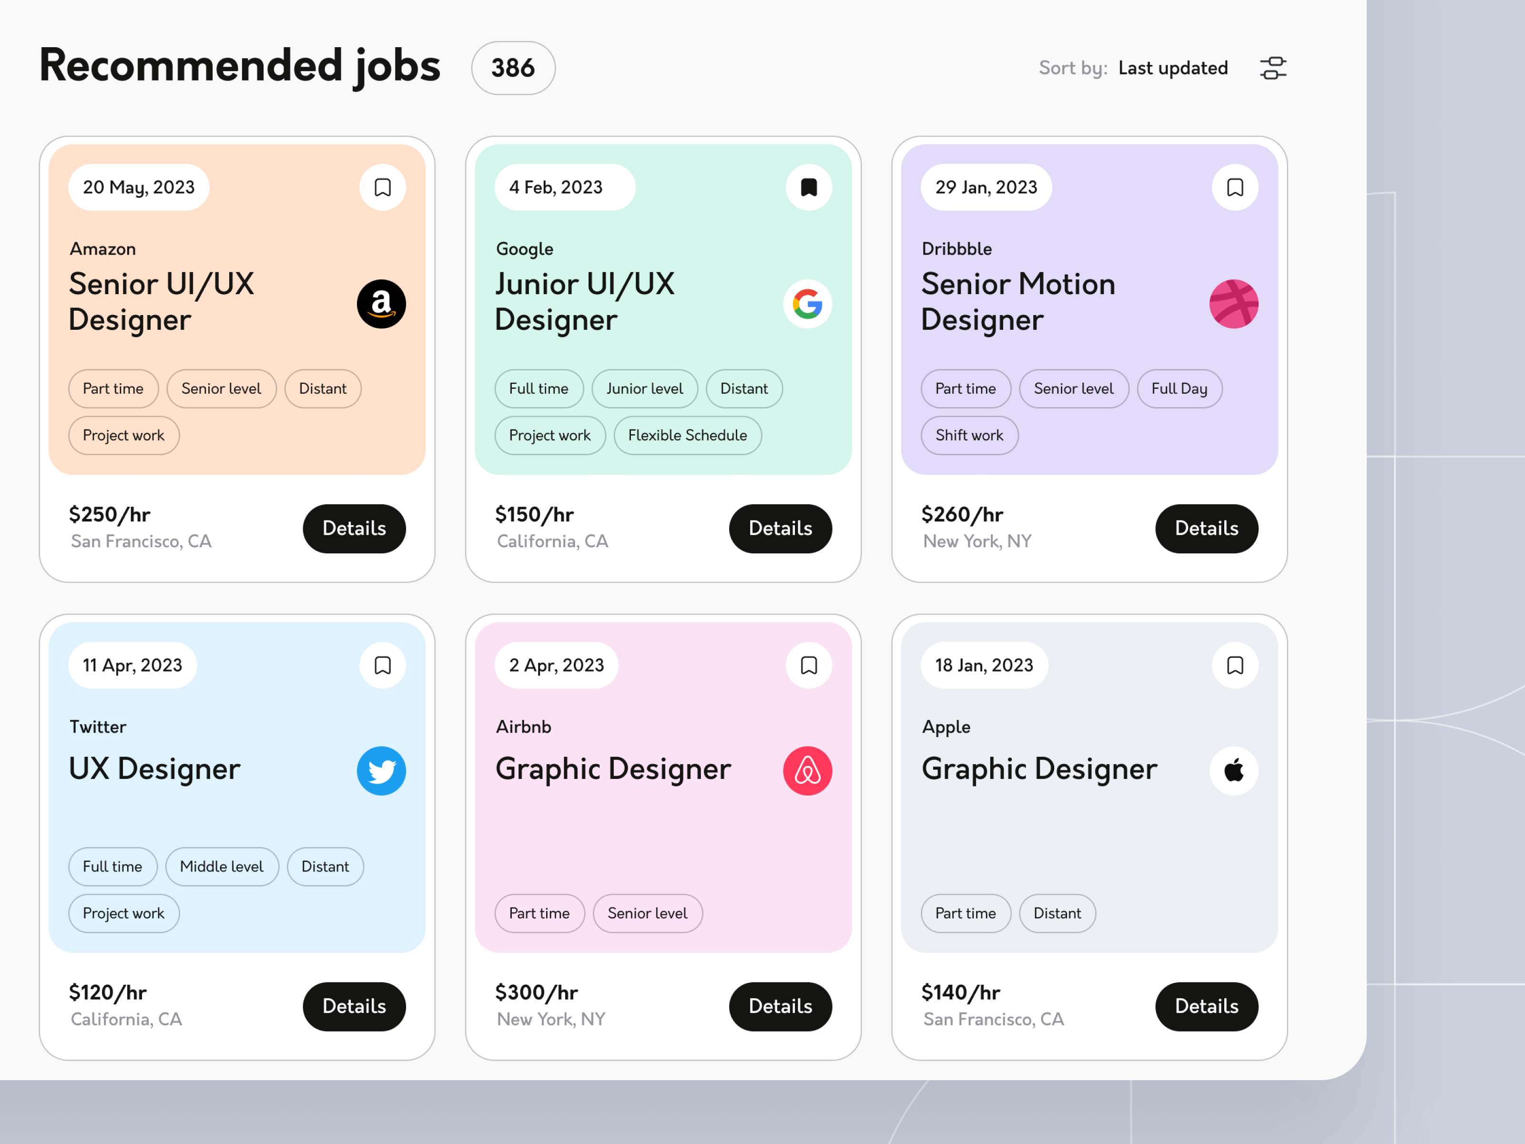This screenshot has height=1144, width=1525.
Task: View Details for Amazon Senior UI/UX Designer
Action: (354, 528)
